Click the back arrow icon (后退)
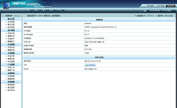Screen dimensions: 177x108 (36, 11)
